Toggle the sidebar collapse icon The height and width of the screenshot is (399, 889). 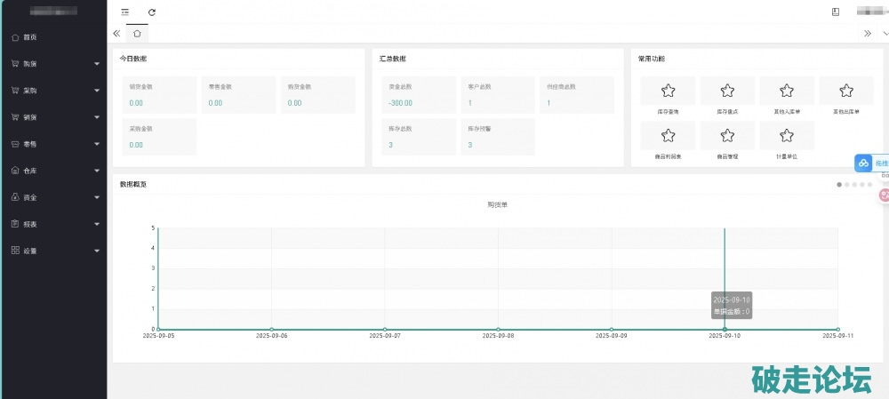point(124,12)
